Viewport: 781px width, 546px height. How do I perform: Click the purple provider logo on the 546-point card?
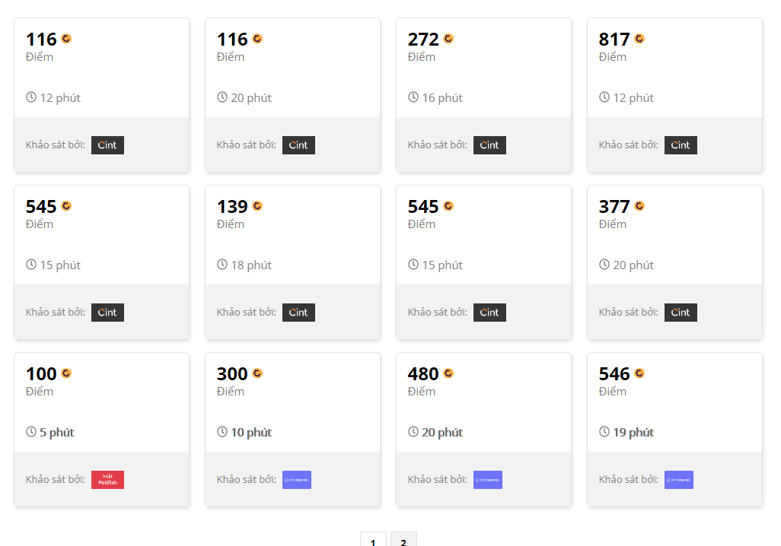(x=679, y=480)
